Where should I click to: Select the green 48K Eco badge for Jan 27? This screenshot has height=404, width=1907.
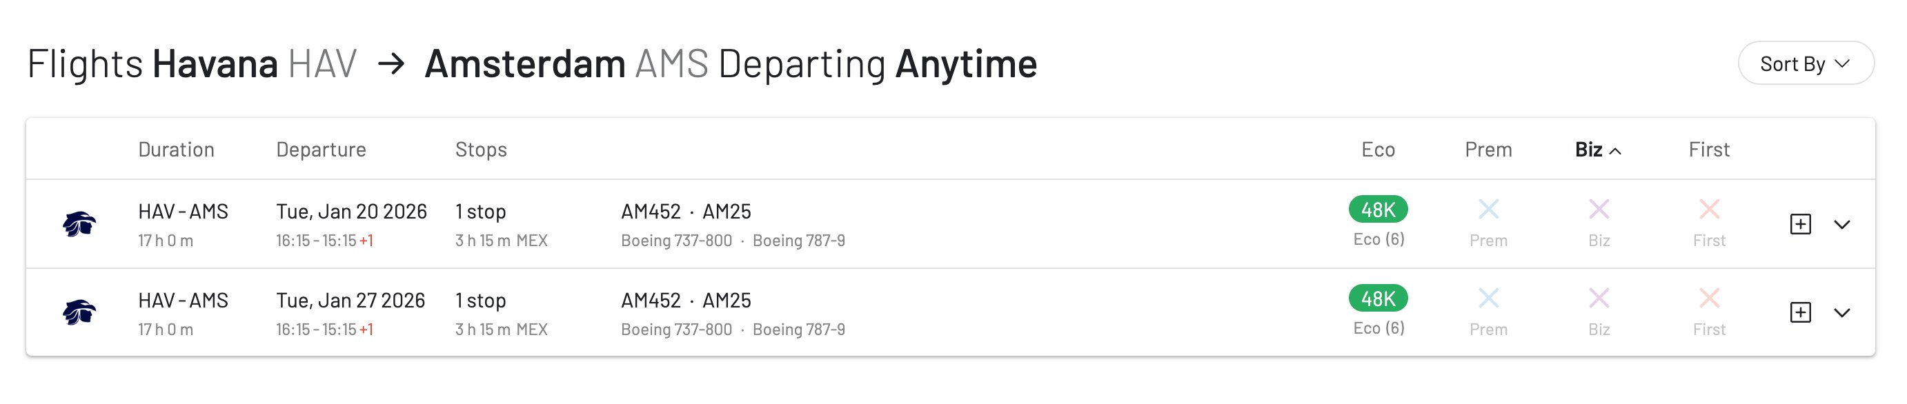[1379, 300]
